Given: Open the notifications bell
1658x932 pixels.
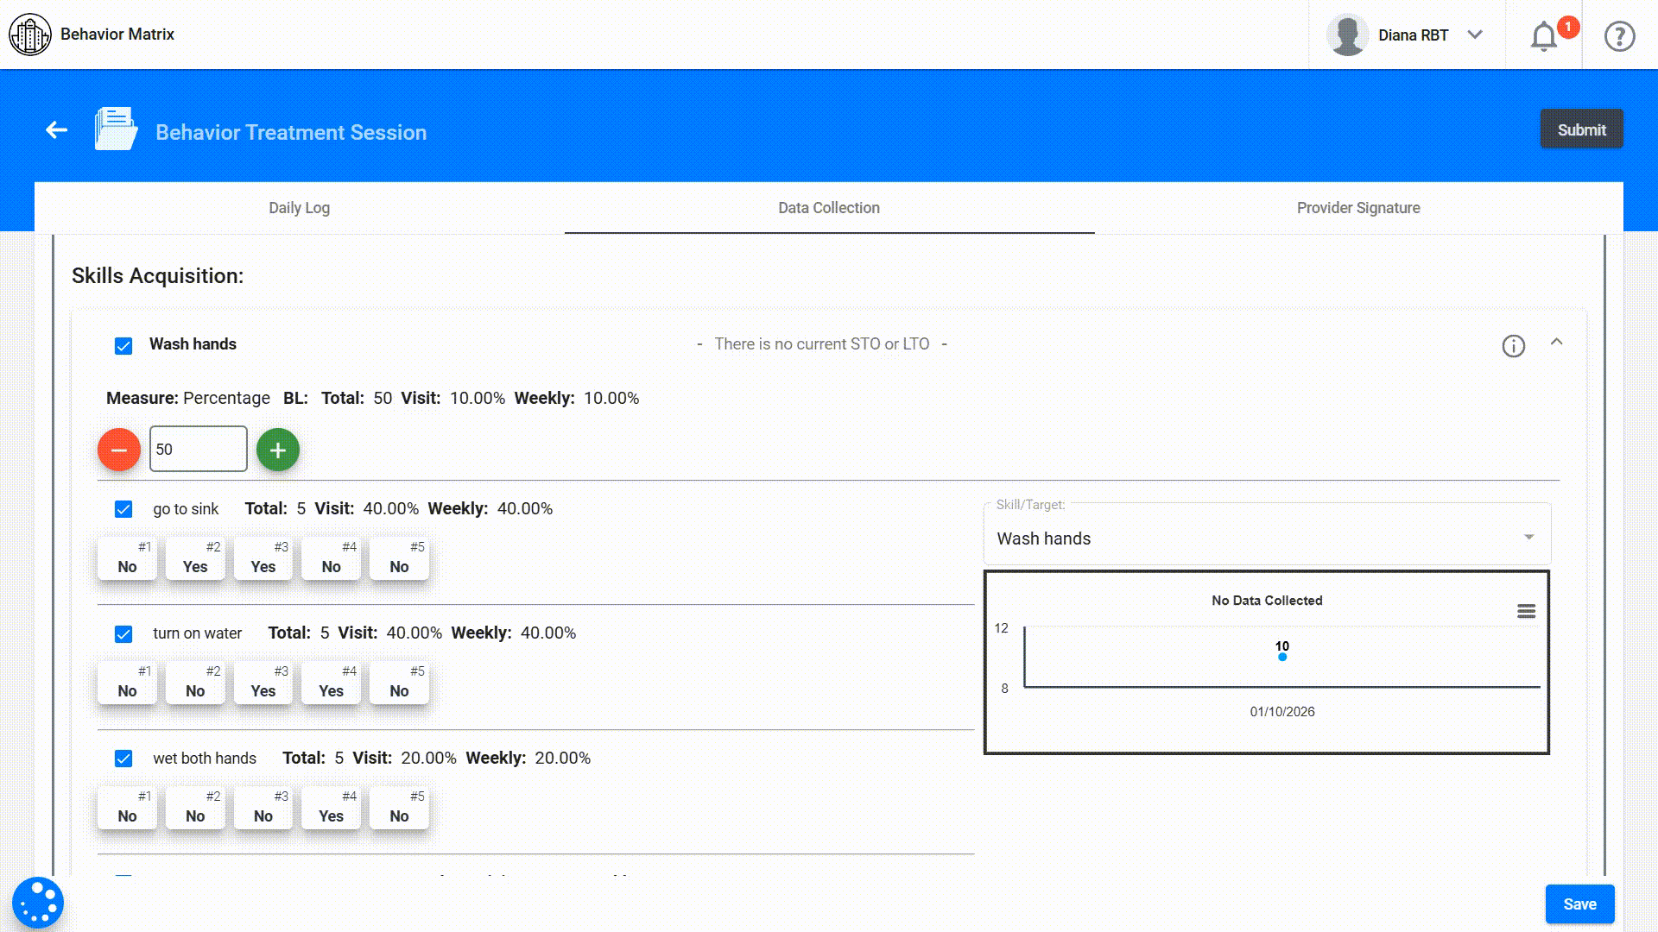Looking at the screenshot, I should tap(1543, 36).
